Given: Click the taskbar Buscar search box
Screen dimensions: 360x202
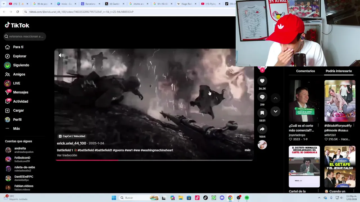Looking at the screenshot, I should coord(139,198).
